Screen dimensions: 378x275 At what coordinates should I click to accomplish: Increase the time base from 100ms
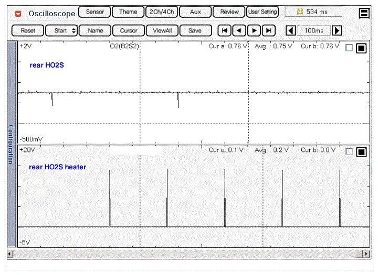point(337,30)
